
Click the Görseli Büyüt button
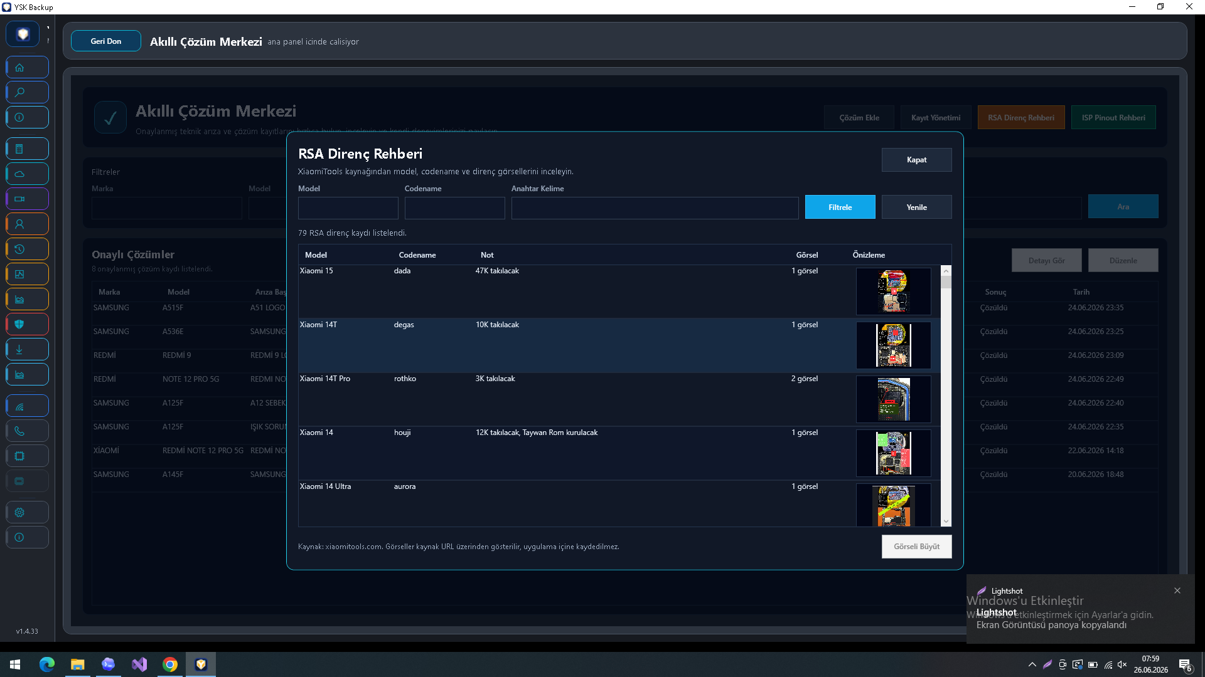pyautogui.click(x=916, y=547)
